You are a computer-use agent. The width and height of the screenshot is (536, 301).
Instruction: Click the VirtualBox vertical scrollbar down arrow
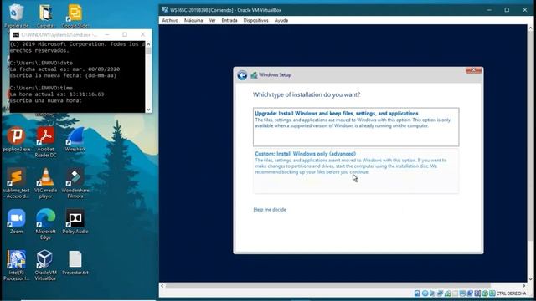(531, 278)
